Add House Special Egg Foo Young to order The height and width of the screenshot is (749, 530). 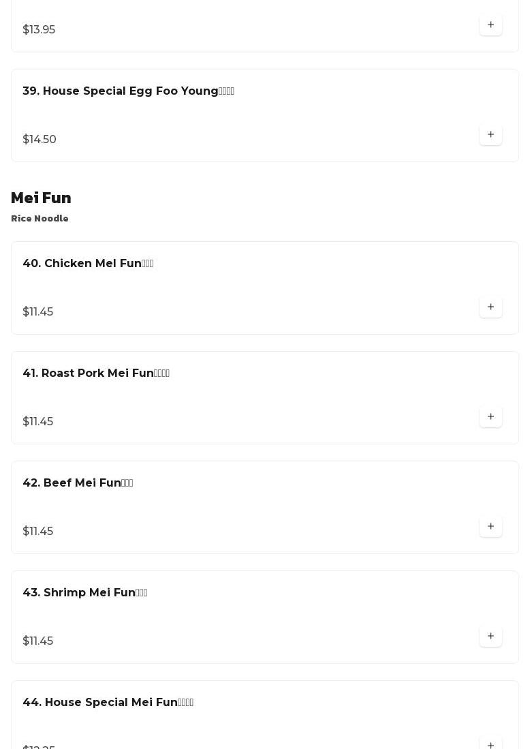pos(490,135)
